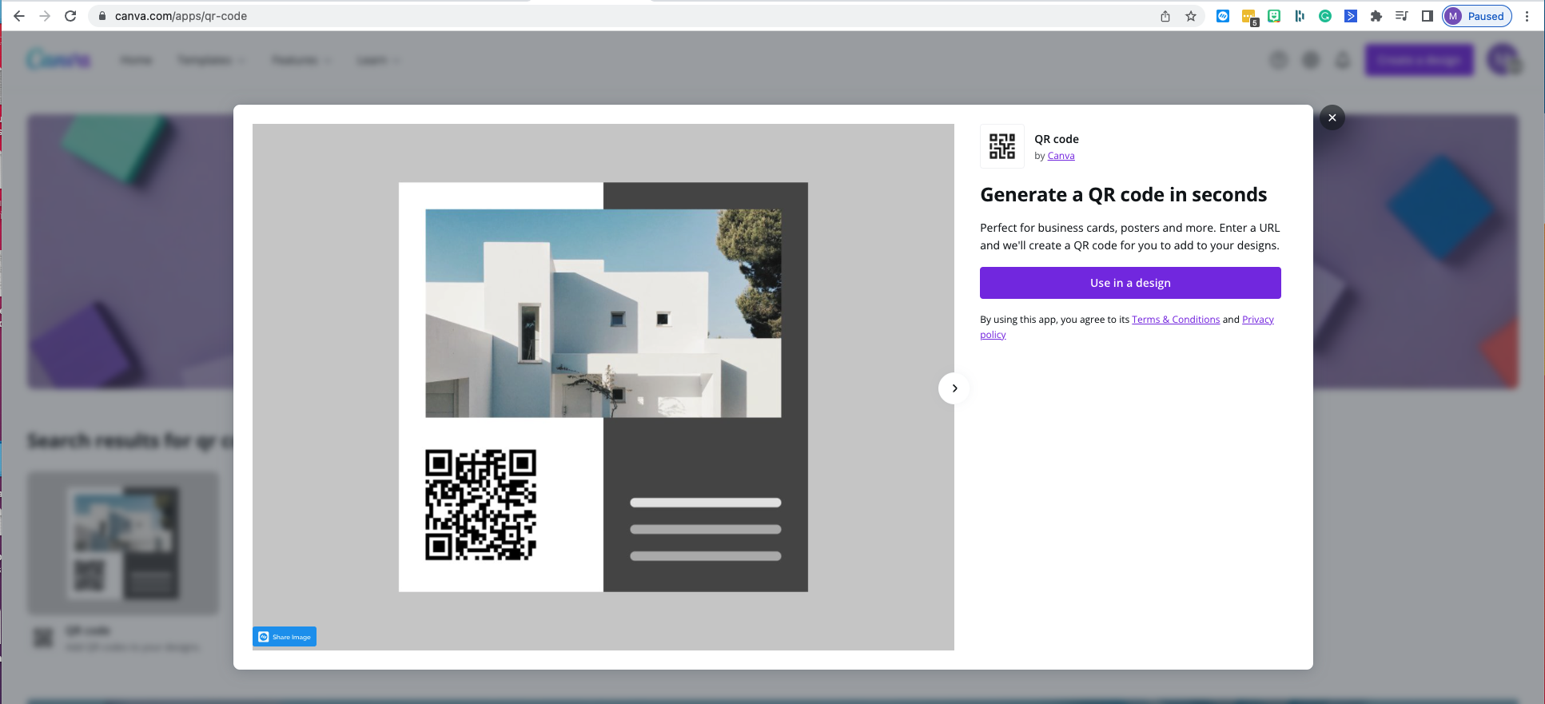Click the white house photo in the preview
This screenshot has width=1545, height=704.
(x=603, y=313)
